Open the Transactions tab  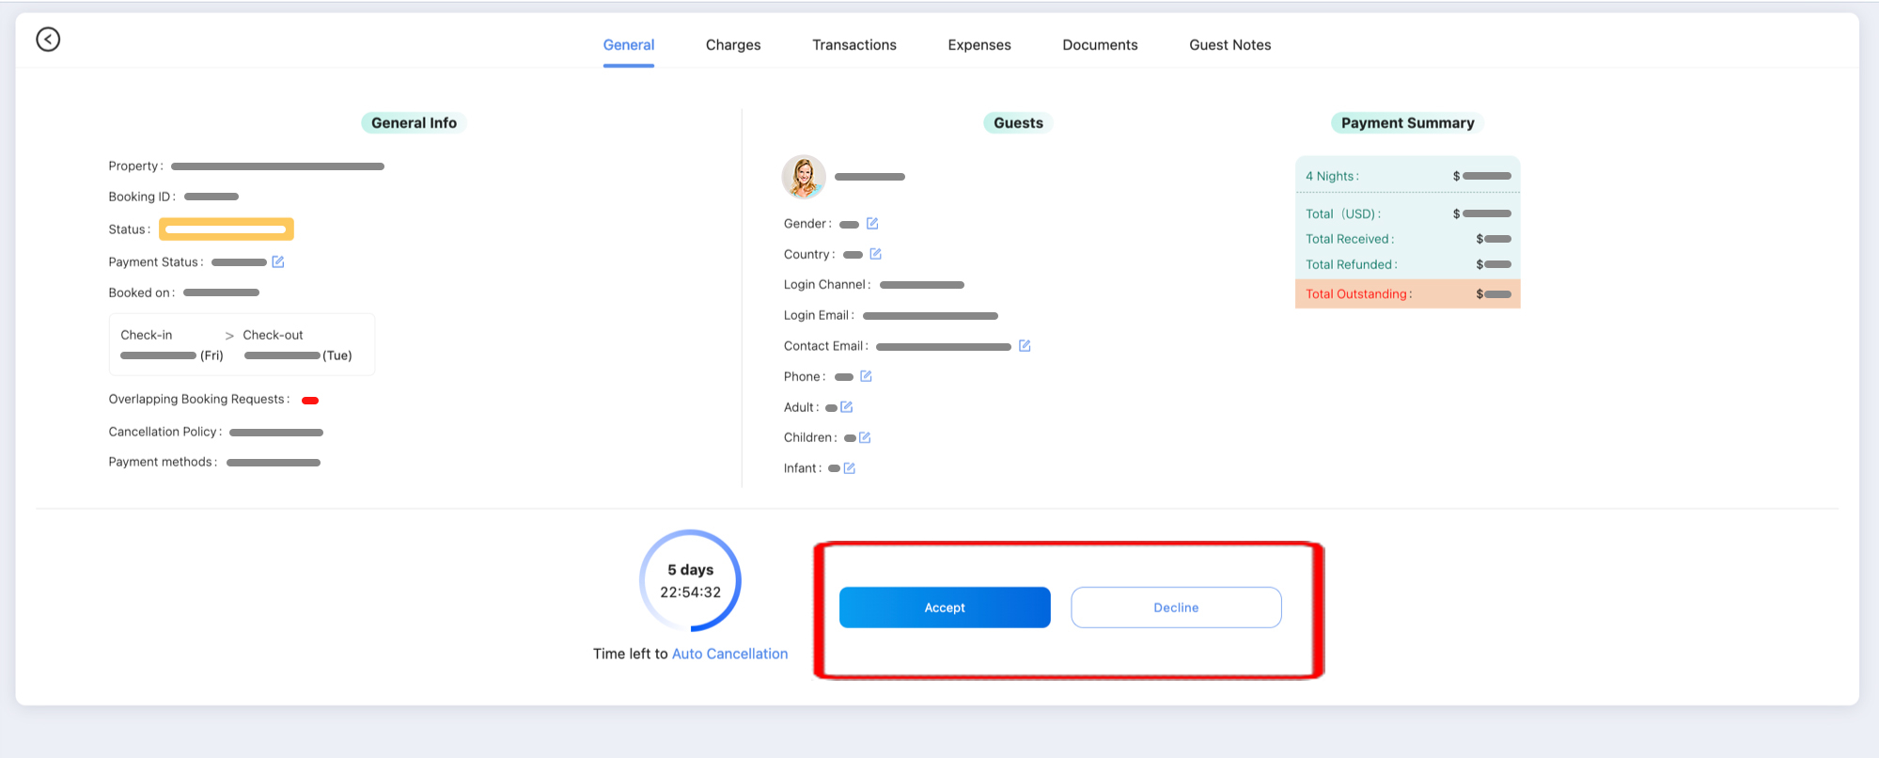click(853, 45)
